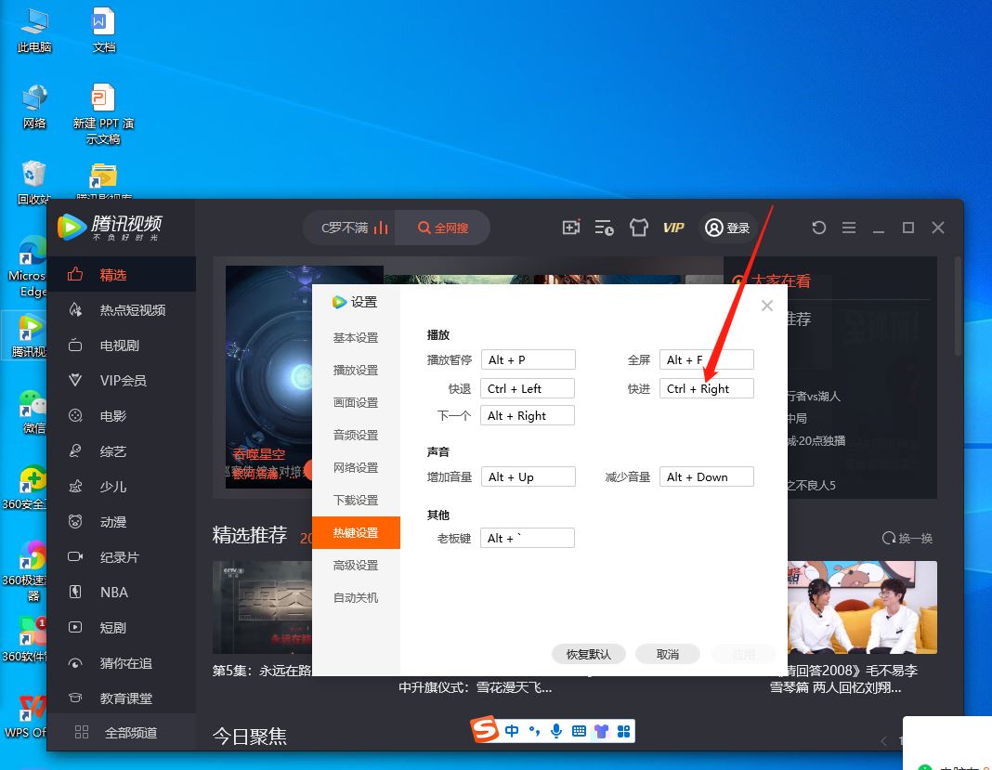Switch to 基本设置 tab
Image resolution: width=992 pixels, height=770 pixels.
(x=356, y=338)
